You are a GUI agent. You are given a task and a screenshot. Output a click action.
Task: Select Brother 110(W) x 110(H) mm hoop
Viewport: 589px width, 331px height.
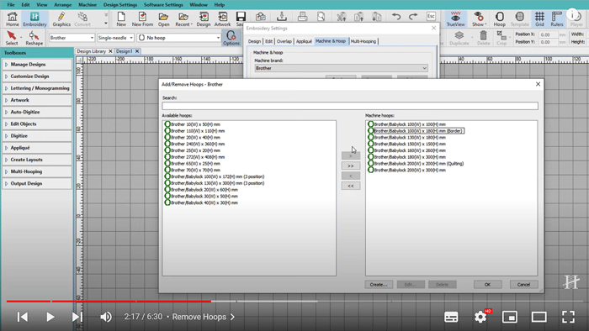click(198, 131)
